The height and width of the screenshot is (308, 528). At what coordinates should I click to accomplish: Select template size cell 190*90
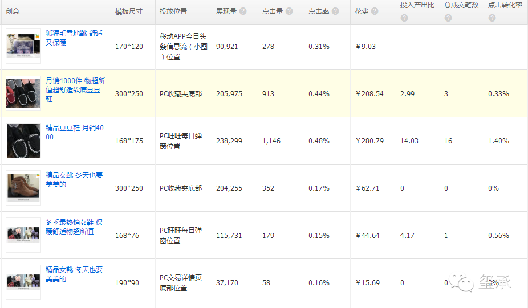point(127,283)
